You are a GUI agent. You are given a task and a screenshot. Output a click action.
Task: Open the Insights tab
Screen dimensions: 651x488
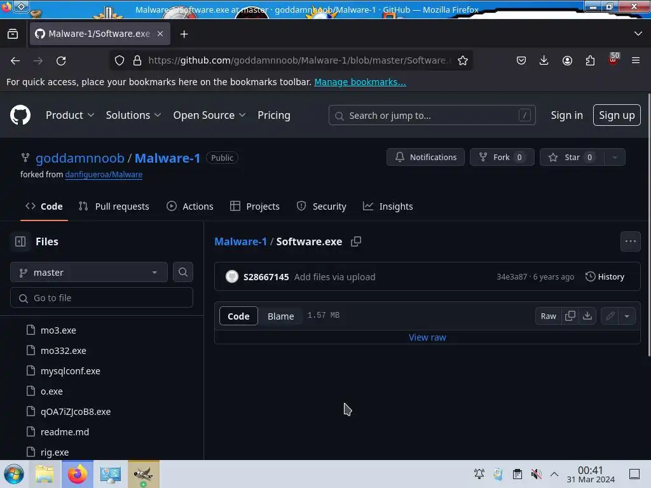[x=388, y=207]
